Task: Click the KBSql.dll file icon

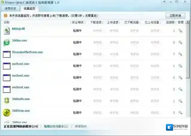Action: (7, 30)
